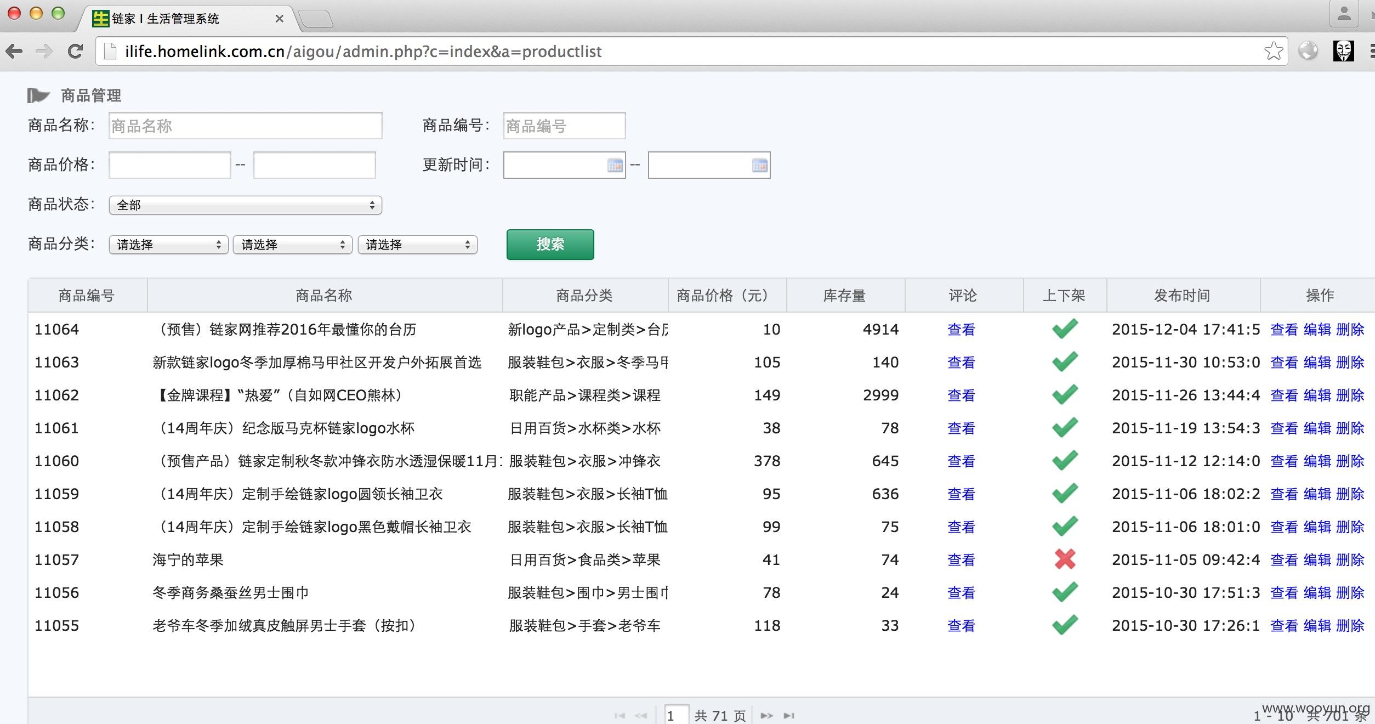Toggle shelf status checkmark for product 11060
Screen dimensions: 1375x724
click(1065, 461)
